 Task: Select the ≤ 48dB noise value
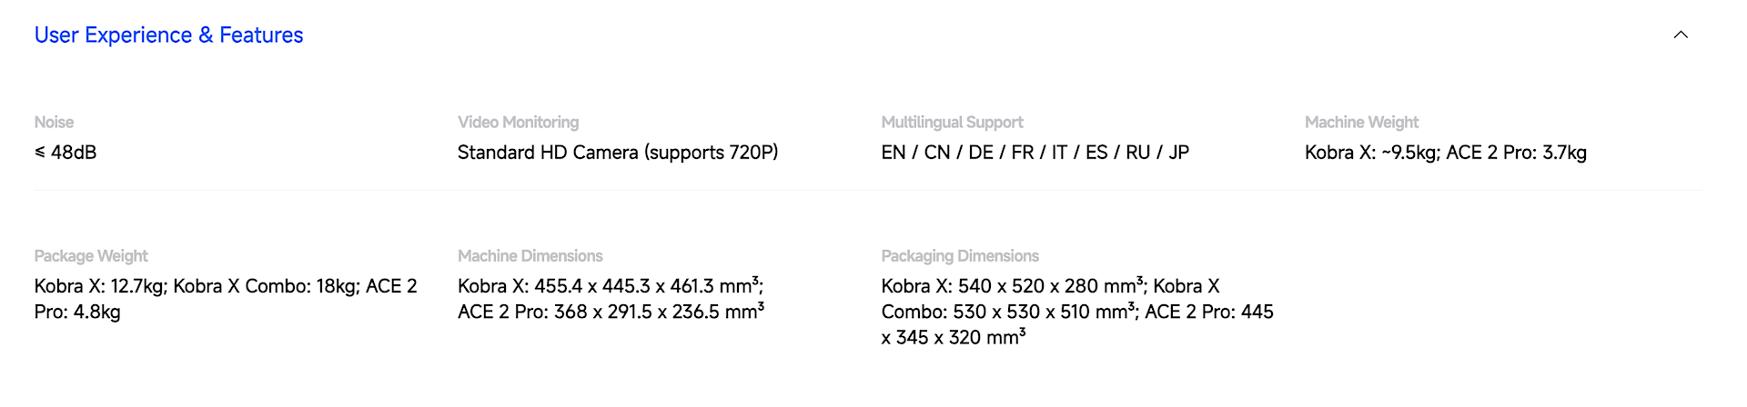click(66, 153)
